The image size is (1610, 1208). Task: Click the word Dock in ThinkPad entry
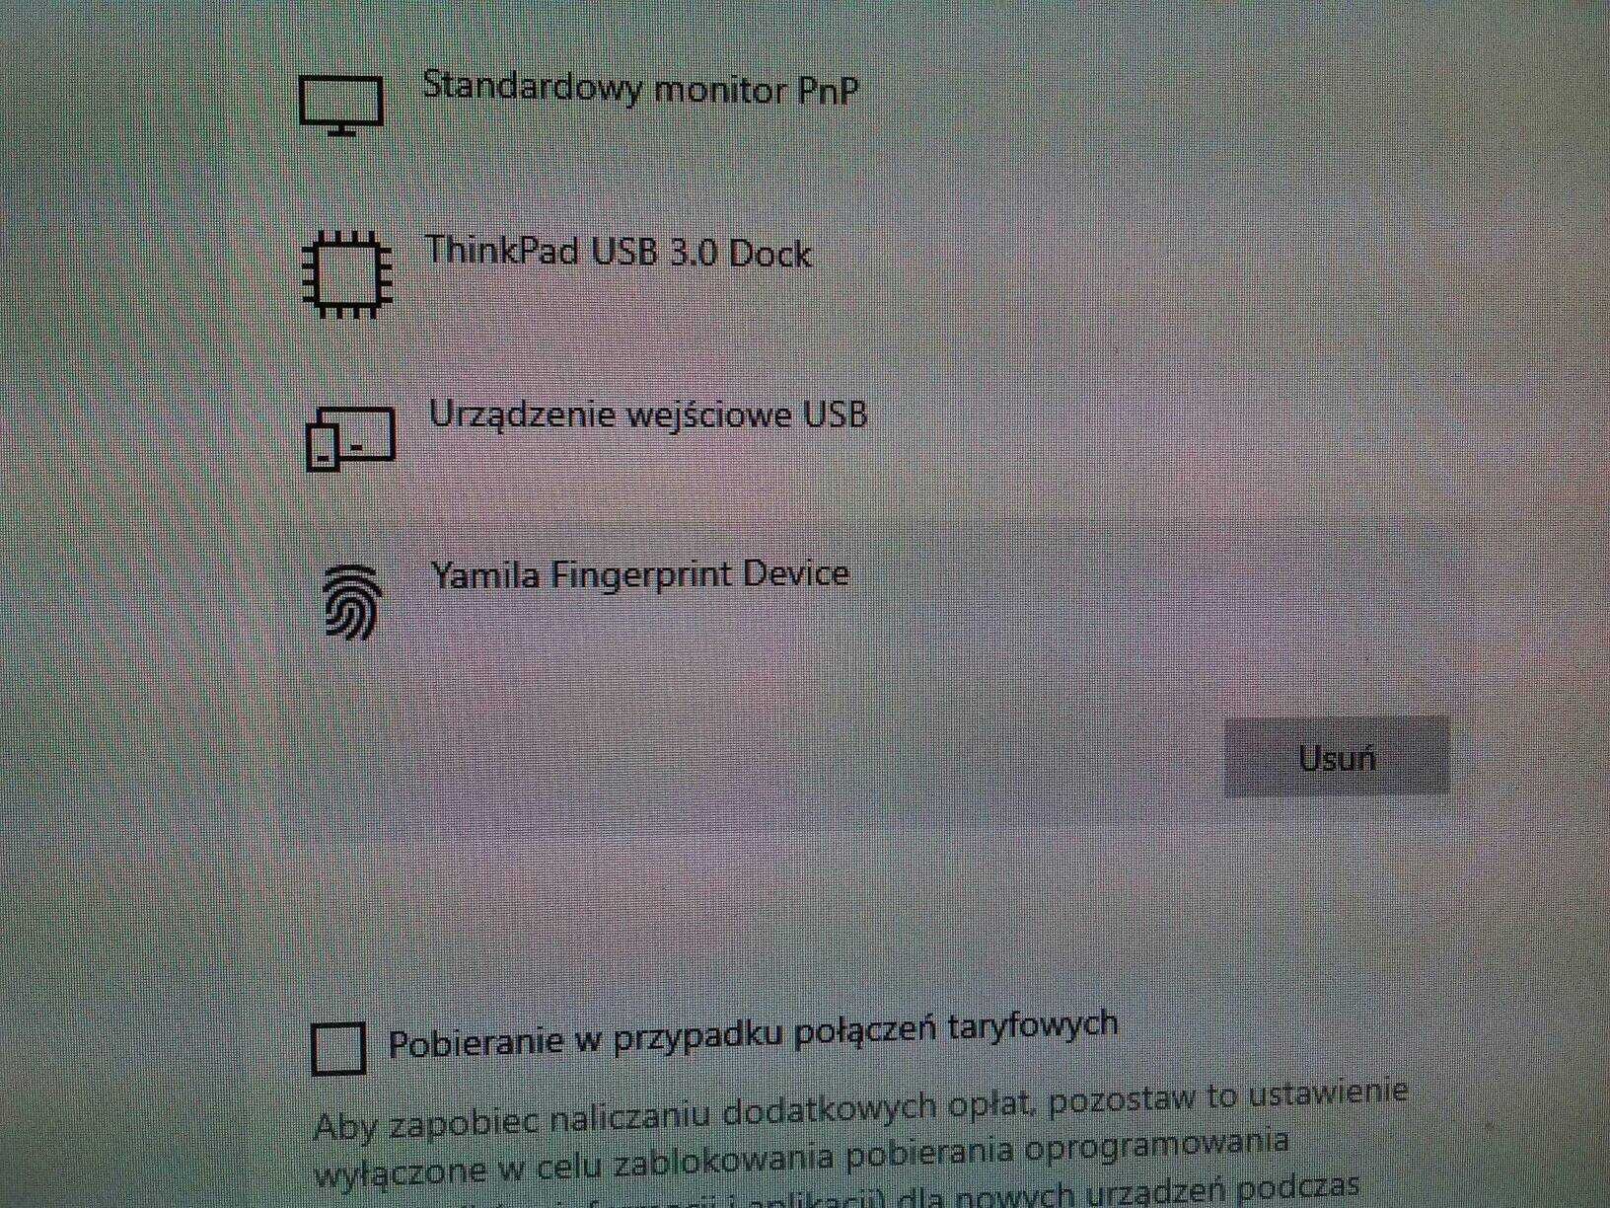(769, 255)
